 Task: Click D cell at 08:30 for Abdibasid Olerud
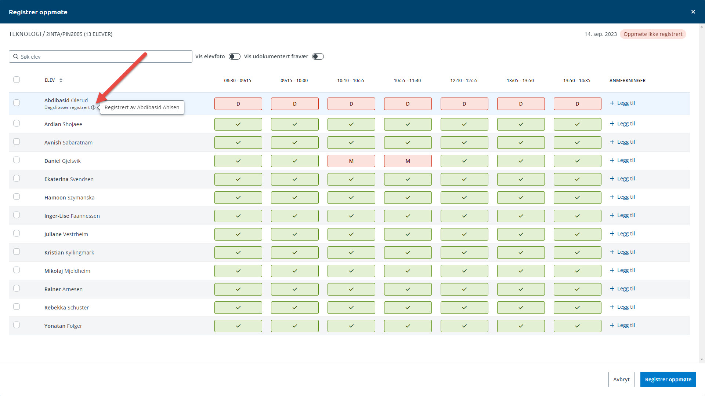238,104
